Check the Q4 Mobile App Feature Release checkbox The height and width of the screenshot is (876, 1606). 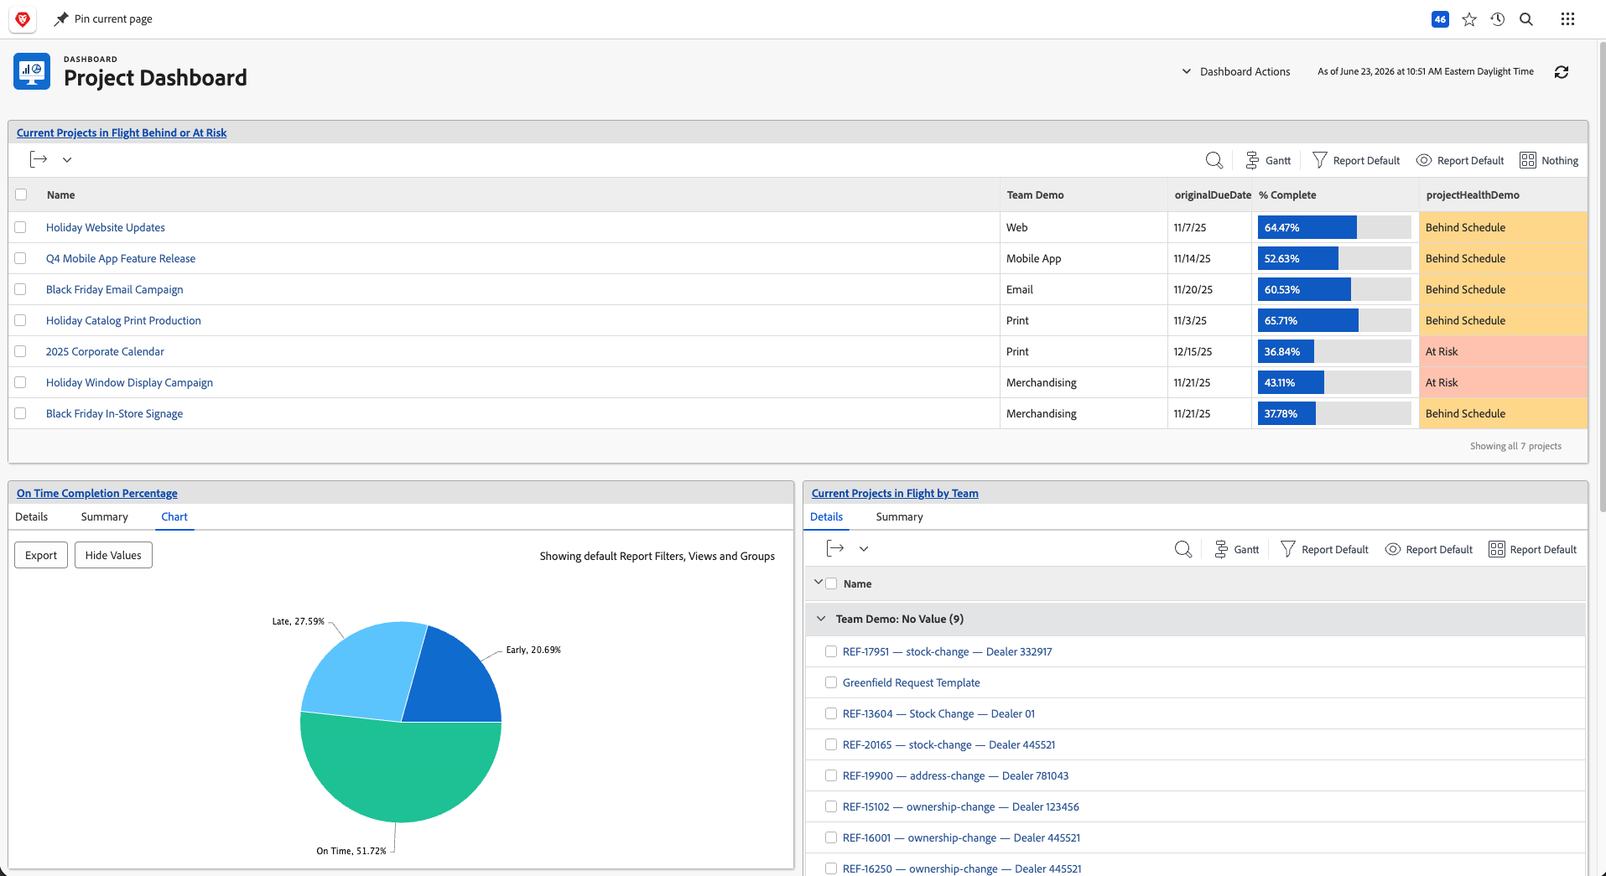[21, 258]
